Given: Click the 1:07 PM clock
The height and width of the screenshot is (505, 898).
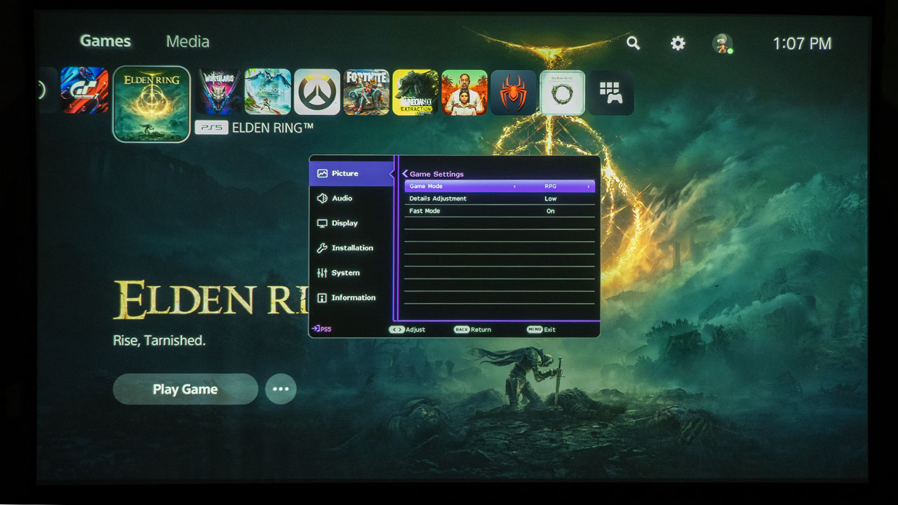Looking at the screenshot, I should [x=802, y=43].
